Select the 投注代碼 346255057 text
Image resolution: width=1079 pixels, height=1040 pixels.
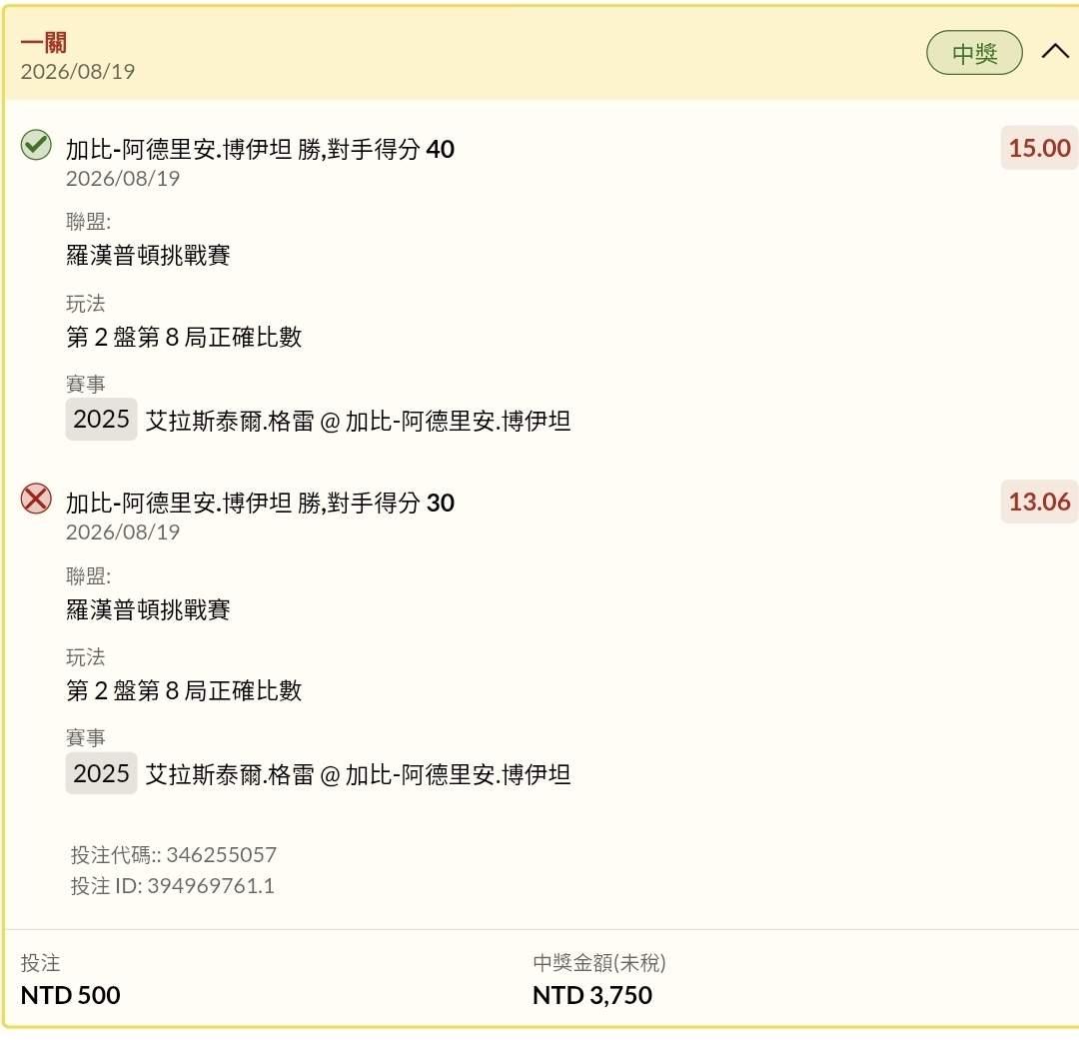(174, 855)
